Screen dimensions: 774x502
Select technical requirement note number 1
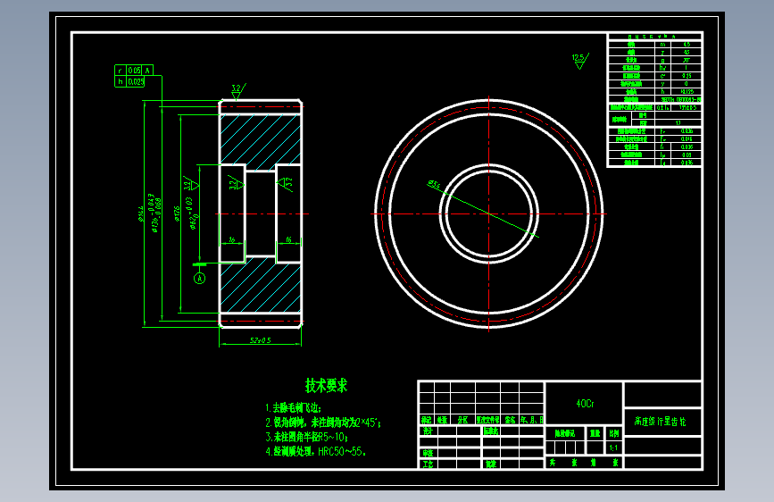293,408
